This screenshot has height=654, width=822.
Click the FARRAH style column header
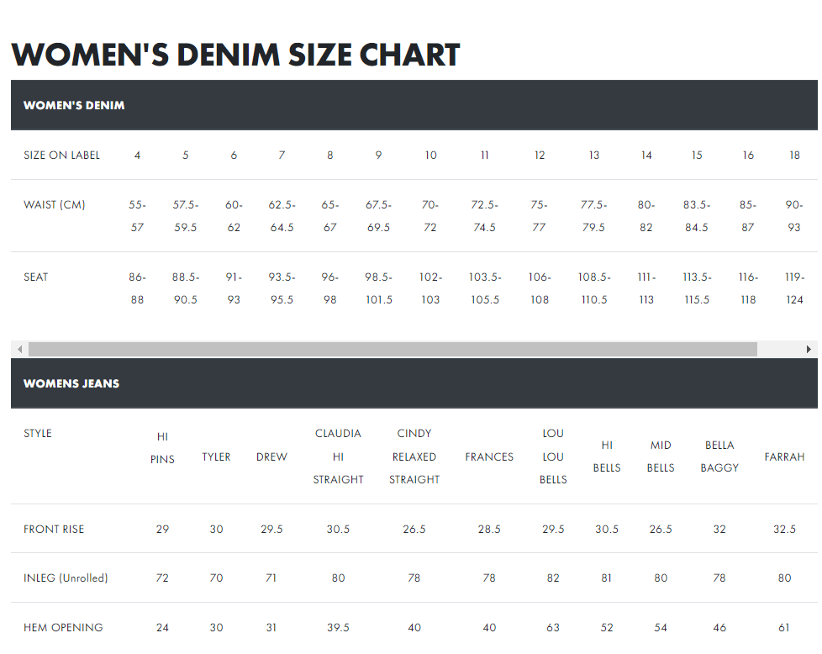784,456
